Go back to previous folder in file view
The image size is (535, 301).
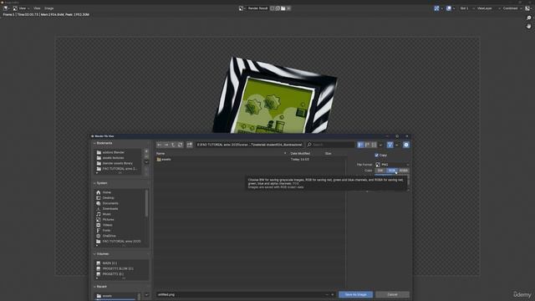click(160, 145)
